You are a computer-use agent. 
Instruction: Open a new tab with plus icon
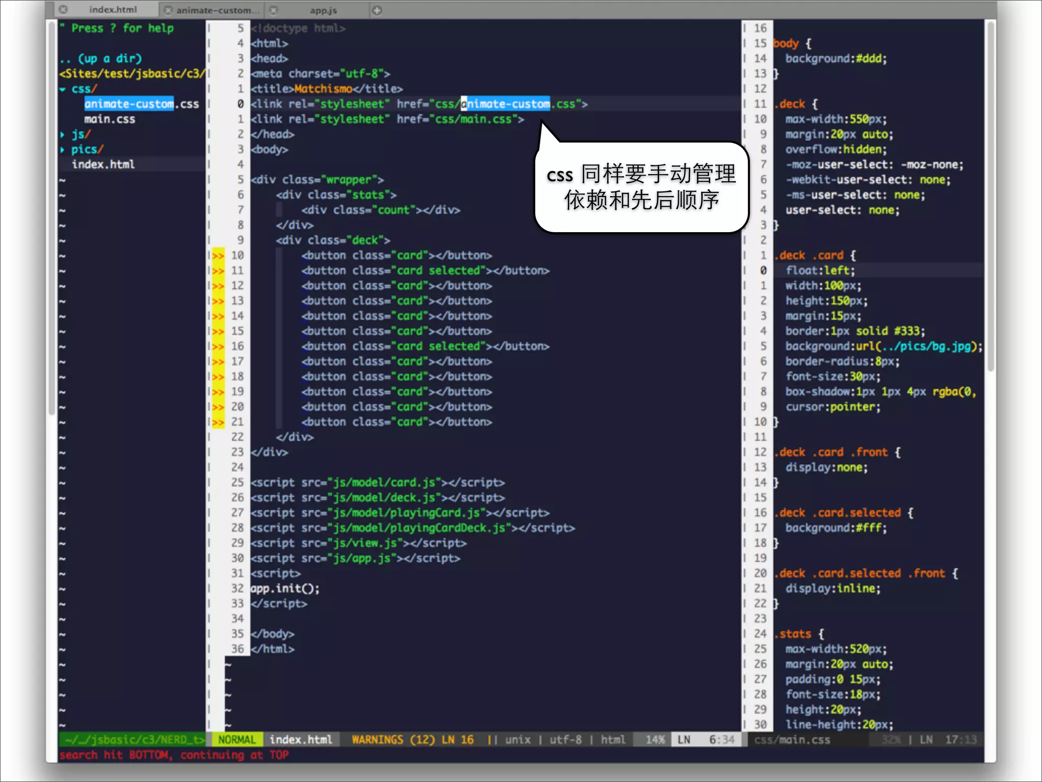(377, 10)
